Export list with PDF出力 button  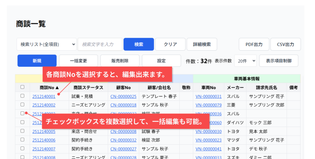pyautogui.click(x=254, y=44)
